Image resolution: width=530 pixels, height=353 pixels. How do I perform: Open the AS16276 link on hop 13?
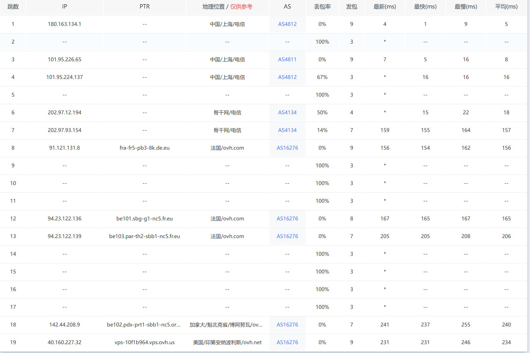pos(287,236)
